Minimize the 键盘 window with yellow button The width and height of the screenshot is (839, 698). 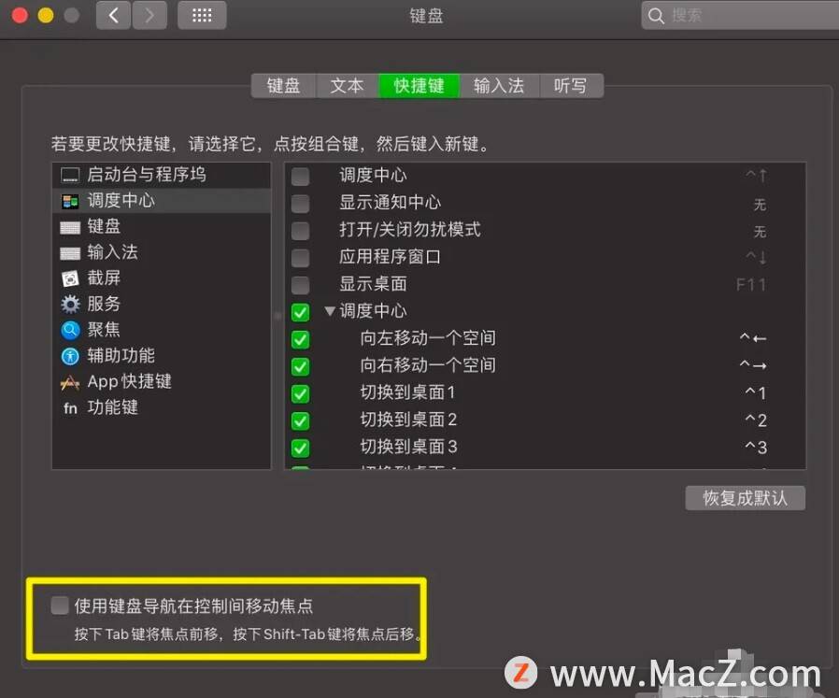point(46,15)
